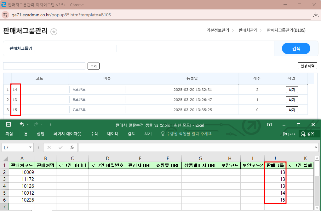Expand the formula bar chevron
This screenshot has height=211, width=321.
point(316,147)
